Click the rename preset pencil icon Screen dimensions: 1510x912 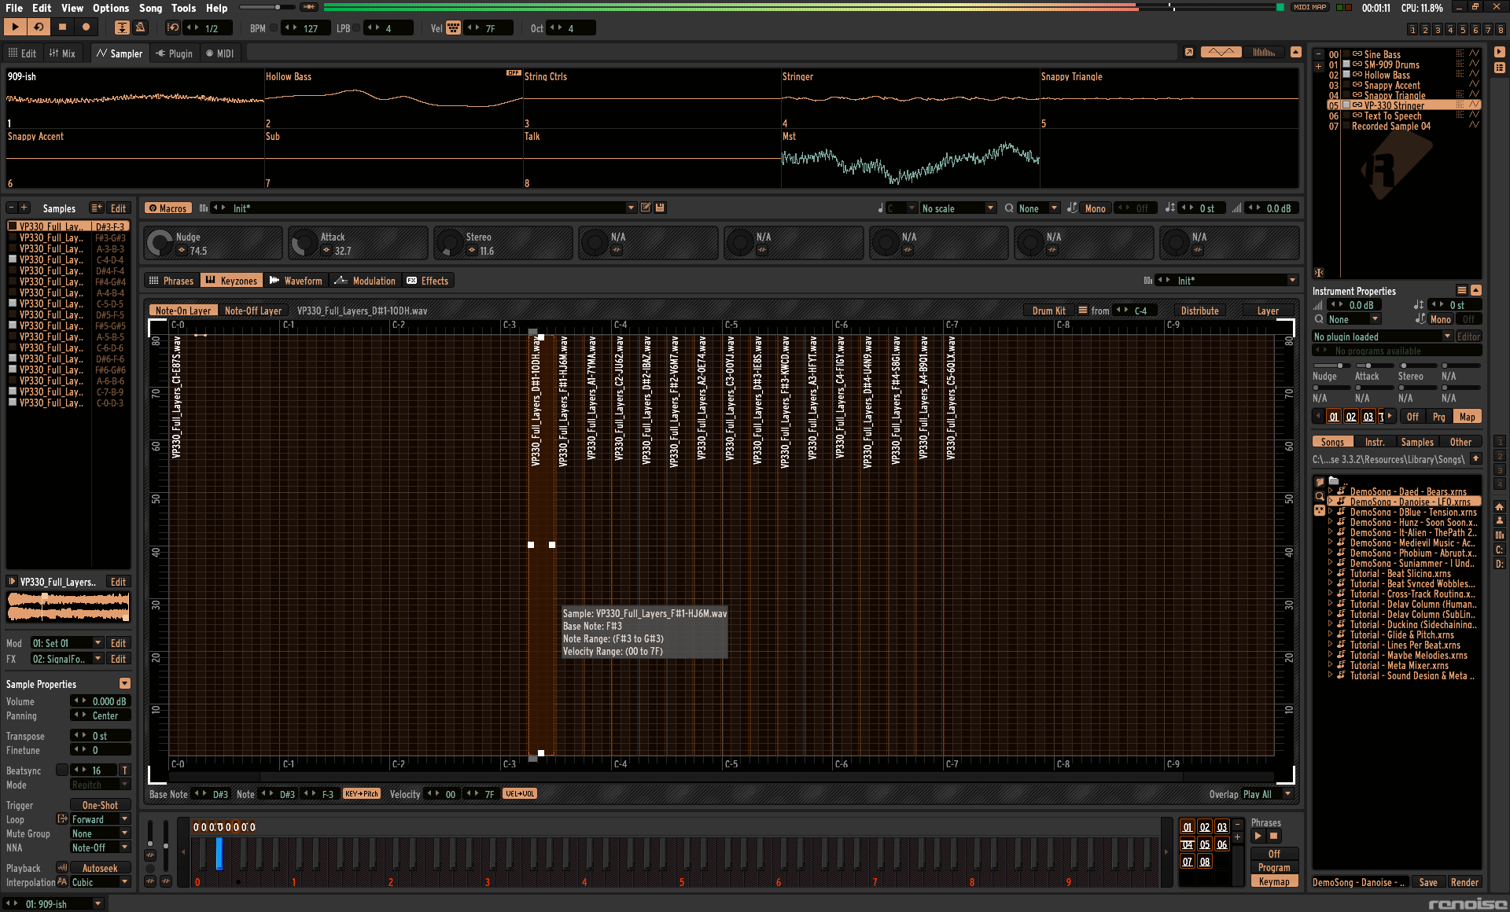pyautogui.click(x=646, y=208)
